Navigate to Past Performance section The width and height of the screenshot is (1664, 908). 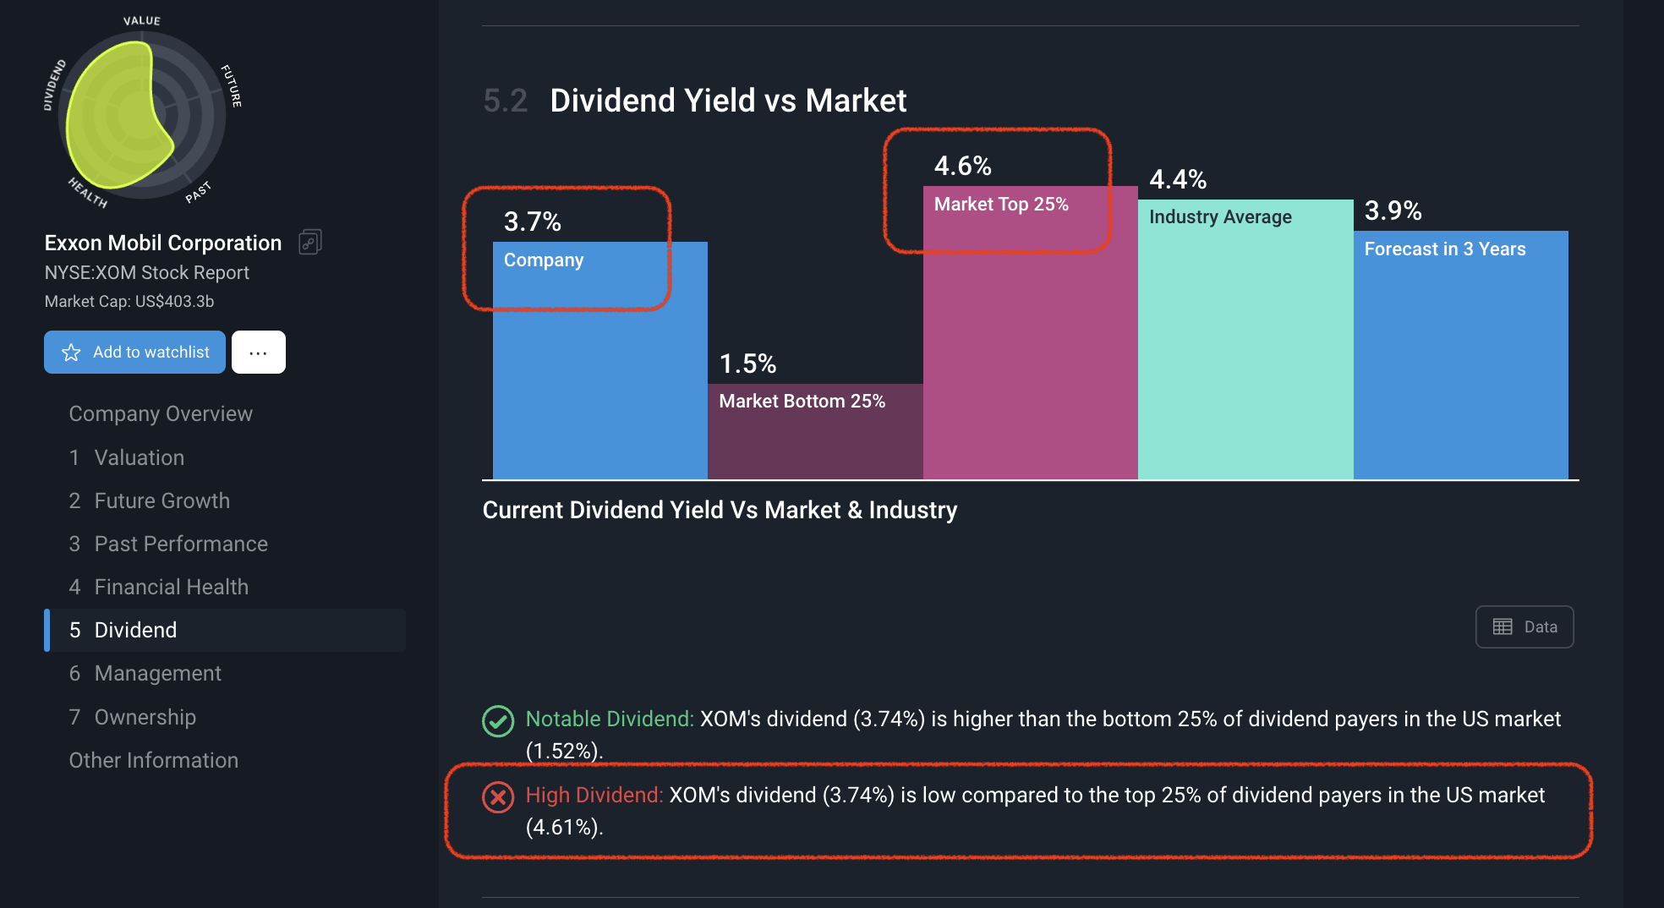coord(168,544)
